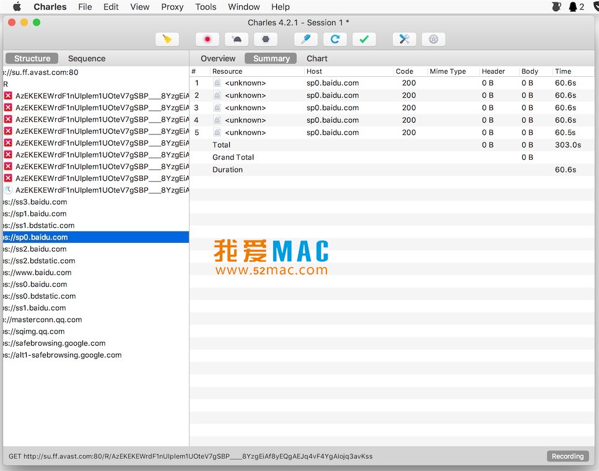Sort by the Body column header
599x471 pixels.
click(530, 71)
